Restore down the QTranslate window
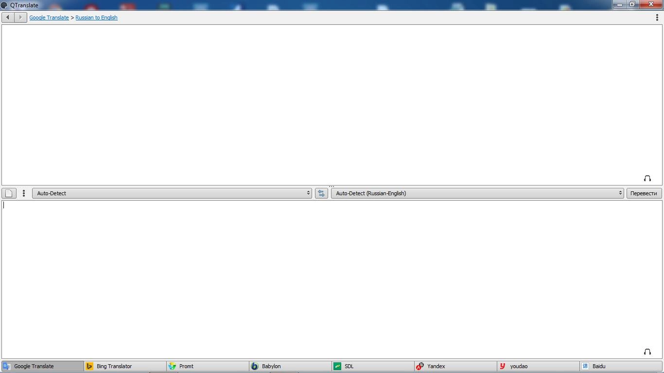 pos(632,4)
